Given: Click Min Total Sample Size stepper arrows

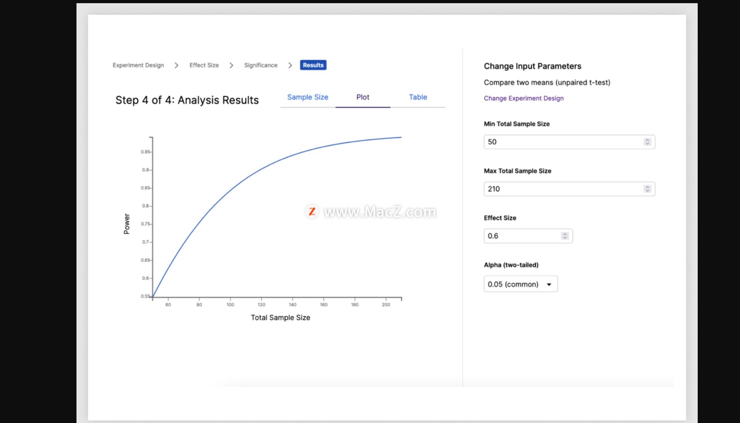Looking at the screenshot, I should 647,142.
